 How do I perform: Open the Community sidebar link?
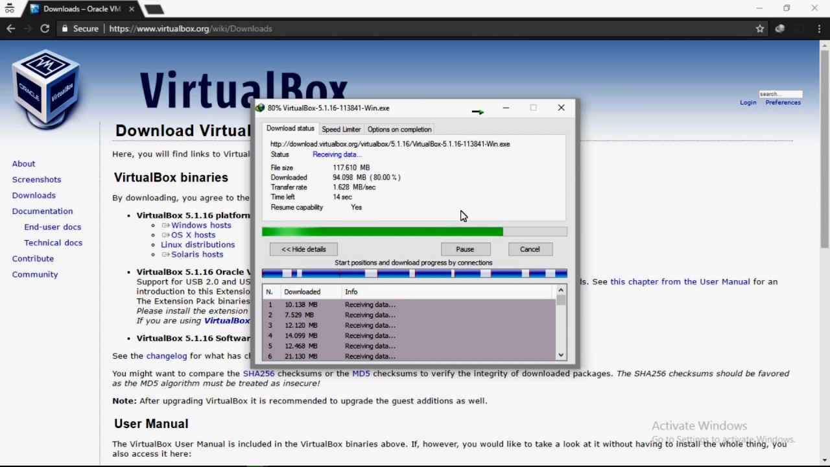pyautogui.click(x=35, y=274)
